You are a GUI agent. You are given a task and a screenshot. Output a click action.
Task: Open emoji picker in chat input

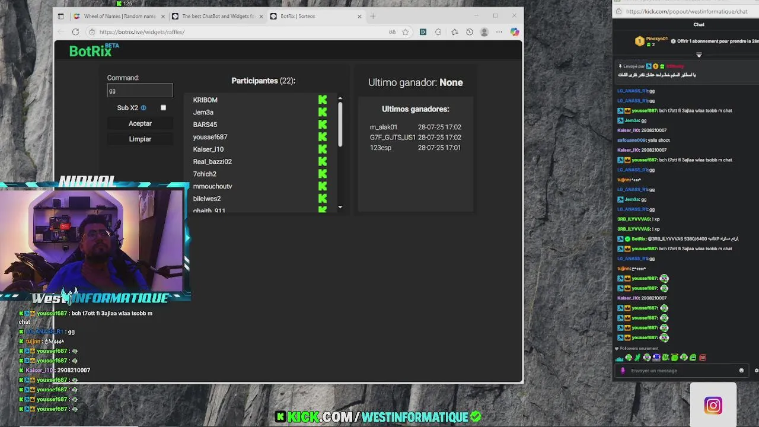741,371
